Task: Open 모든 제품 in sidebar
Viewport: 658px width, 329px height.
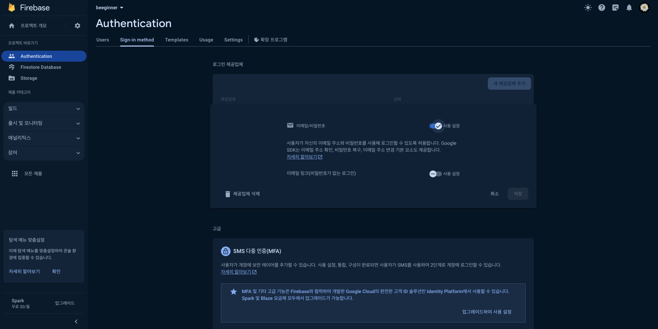Action: [33, 174]
